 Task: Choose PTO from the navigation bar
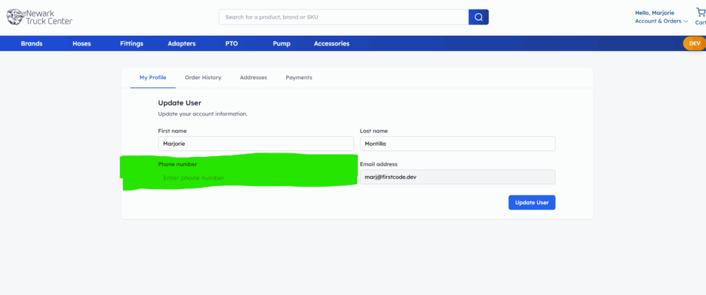pyautogui.click(x=232, y=43)
